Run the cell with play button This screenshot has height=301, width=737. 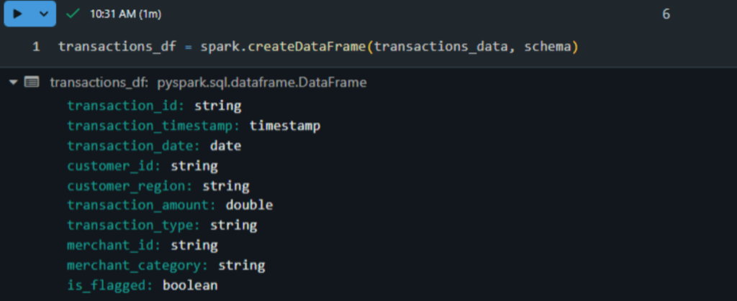tap(18, 14)
